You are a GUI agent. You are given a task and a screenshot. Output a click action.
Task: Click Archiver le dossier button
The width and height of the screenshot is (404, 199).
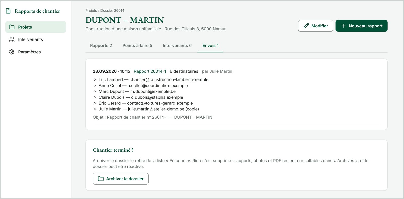point(121,179)
